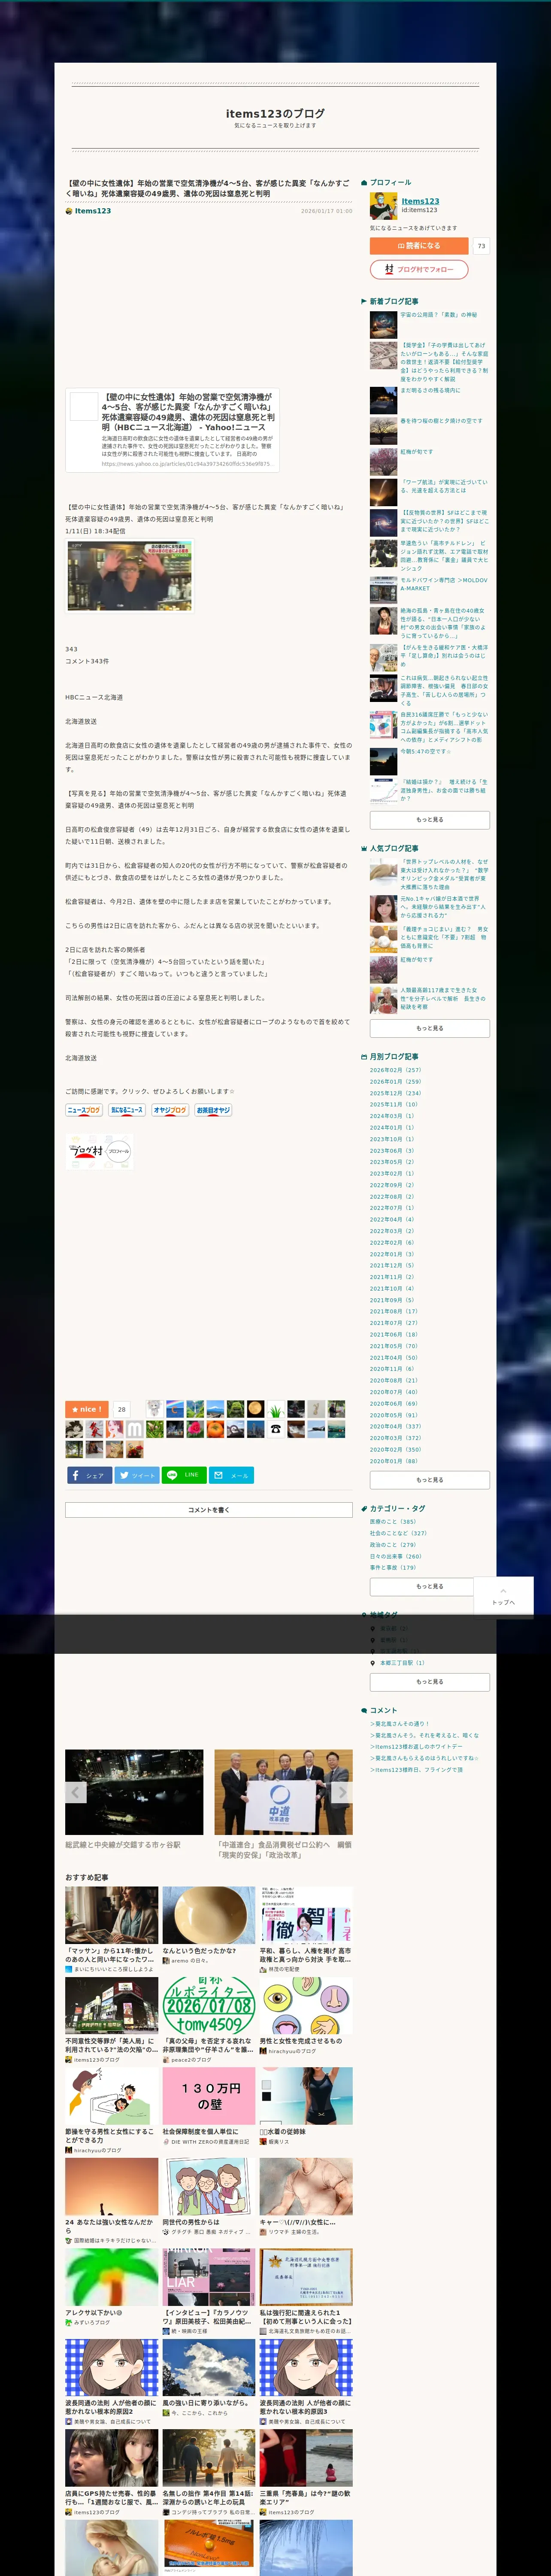Open the news video still image in article
The width and height of the screenshot is (551, 2576).
point(129,576)
